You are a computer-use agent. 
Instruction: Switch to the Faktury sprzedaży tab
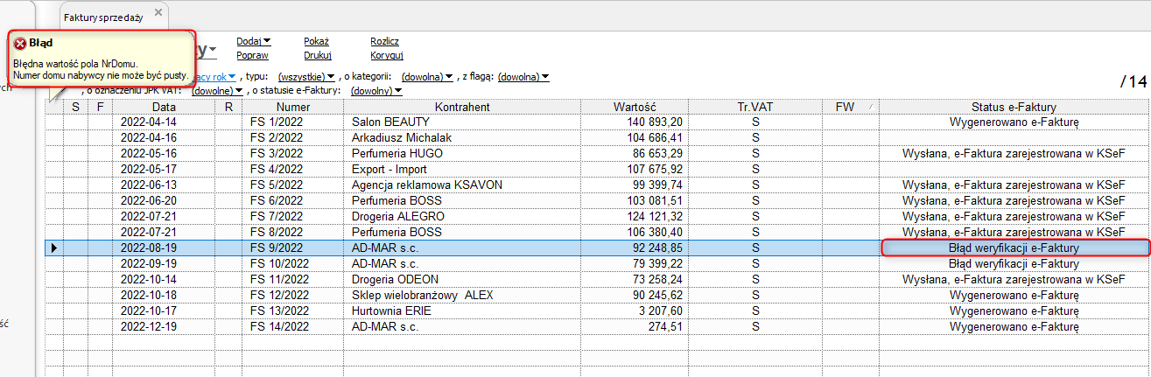click(103, 17)
